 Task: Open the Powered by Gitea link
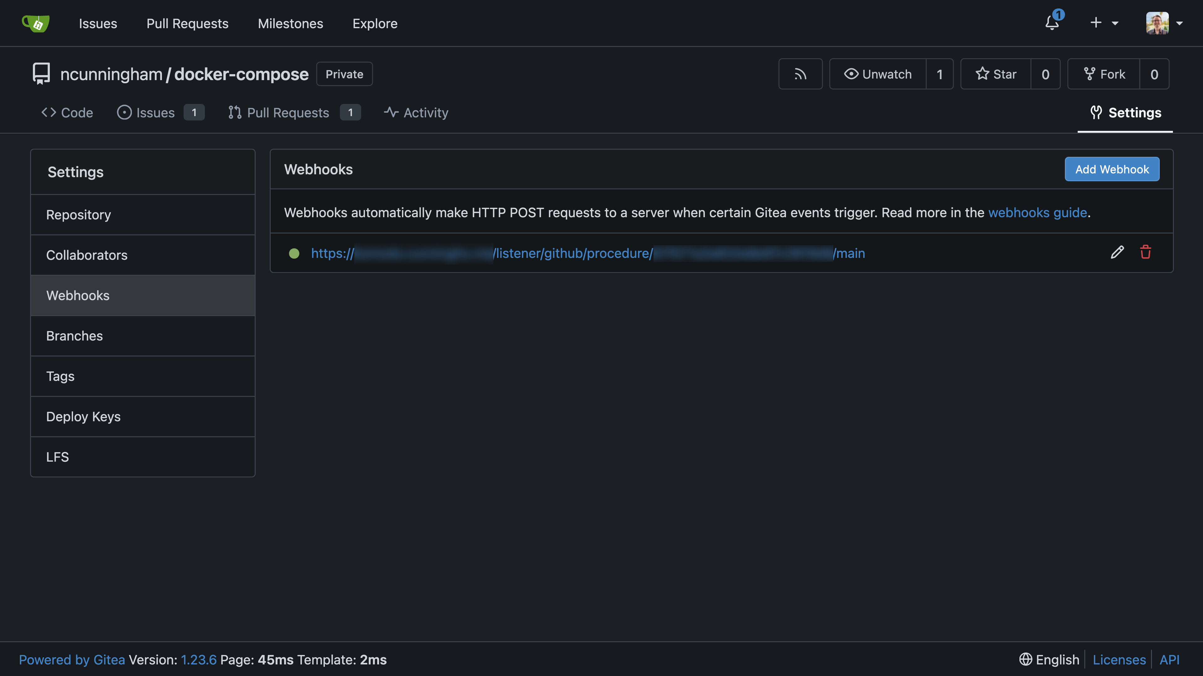point(72,660)
